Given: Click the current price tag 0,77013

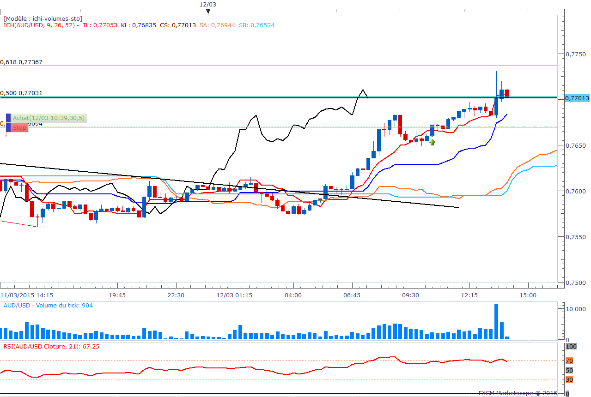Looking at the screenshot, I should (x=577, y=98).
